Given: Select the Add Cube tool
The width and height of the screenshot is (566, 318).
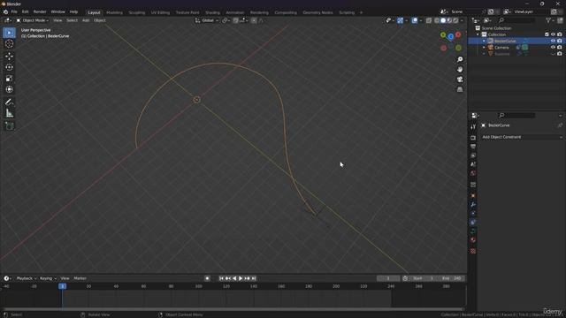Looking at the screenshot, I should coord(10,125).
